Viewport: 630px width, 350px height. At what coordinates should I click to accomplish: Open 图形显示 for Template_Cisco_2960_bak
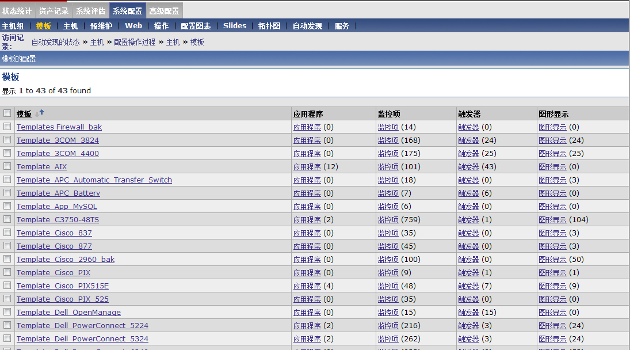point(552,259)
